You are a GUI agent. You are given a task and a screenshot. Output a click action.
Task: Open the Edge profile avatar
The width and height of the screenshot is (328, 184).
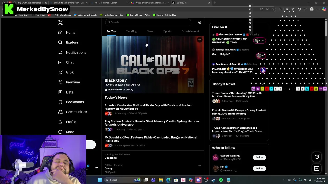(x=312, y=9)
